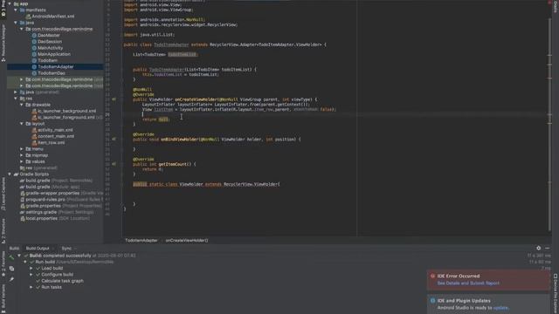This screenshot has width=559, height=314.
Task: Expand the menu folder
Action: pos(22,149)
